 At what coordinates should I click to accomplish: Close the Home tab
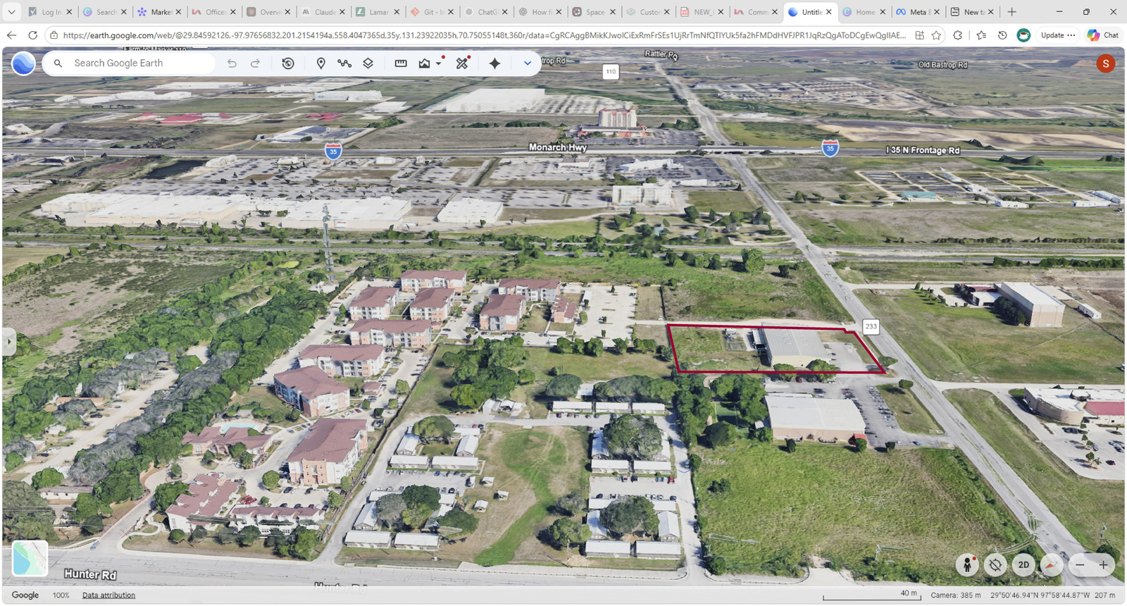click(x=883, y=12)
